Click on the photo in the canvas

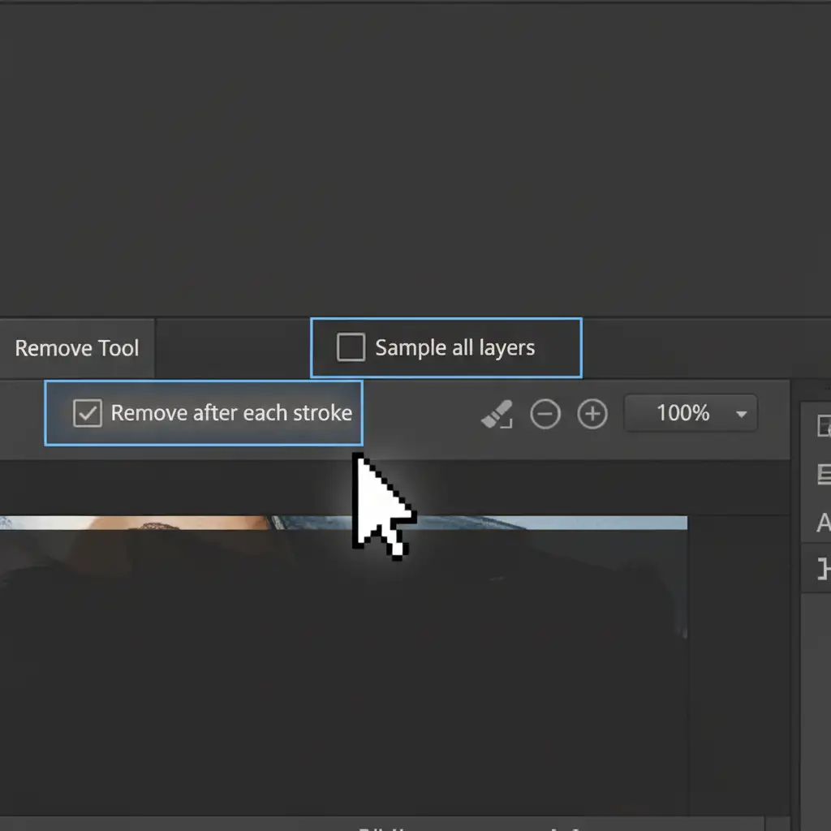(x=325, y=649)
